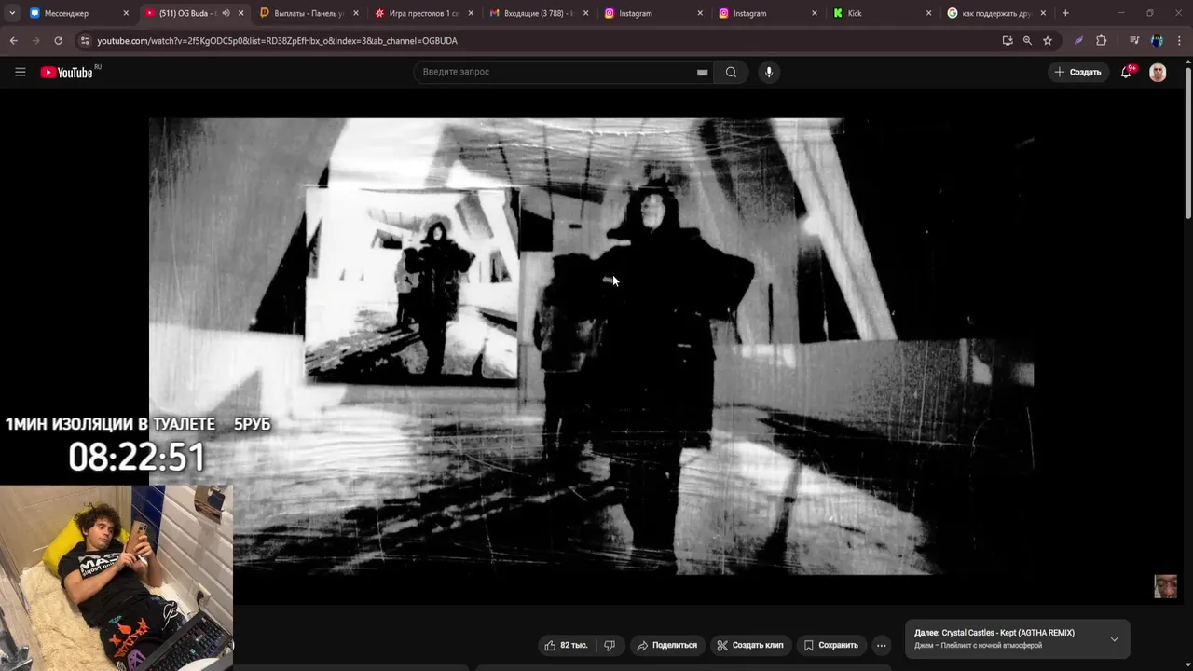Open media controls music note icon
This screenshot has width=1193, height=671.
pyautogui.click(x=1134, y=41)
